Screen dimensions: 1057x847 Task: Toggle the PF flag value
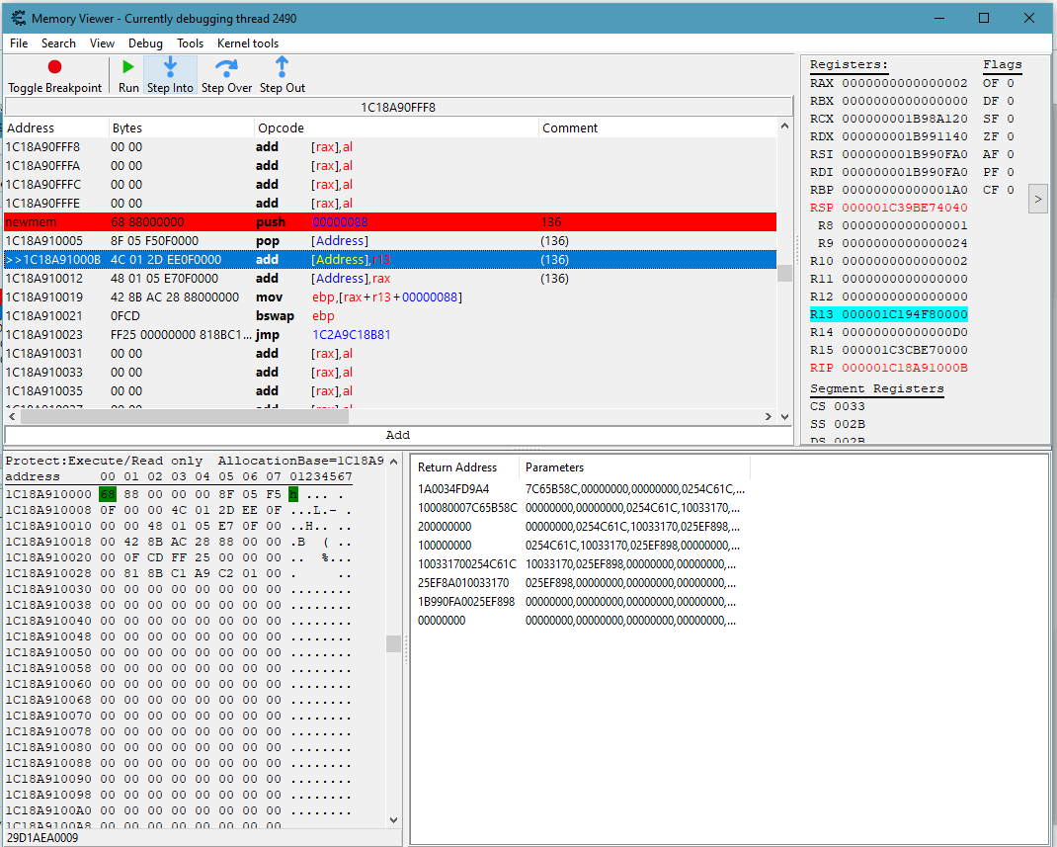tap(1010, 172)
